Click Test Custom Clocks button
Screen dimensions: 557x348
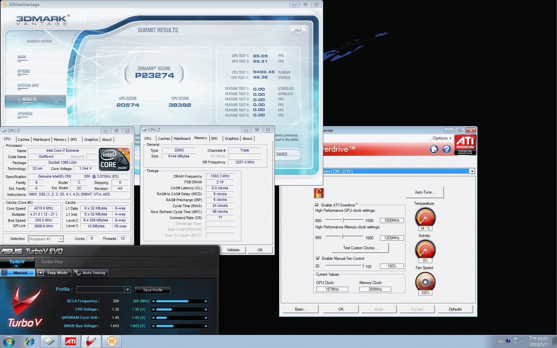[x=360, y=248]
